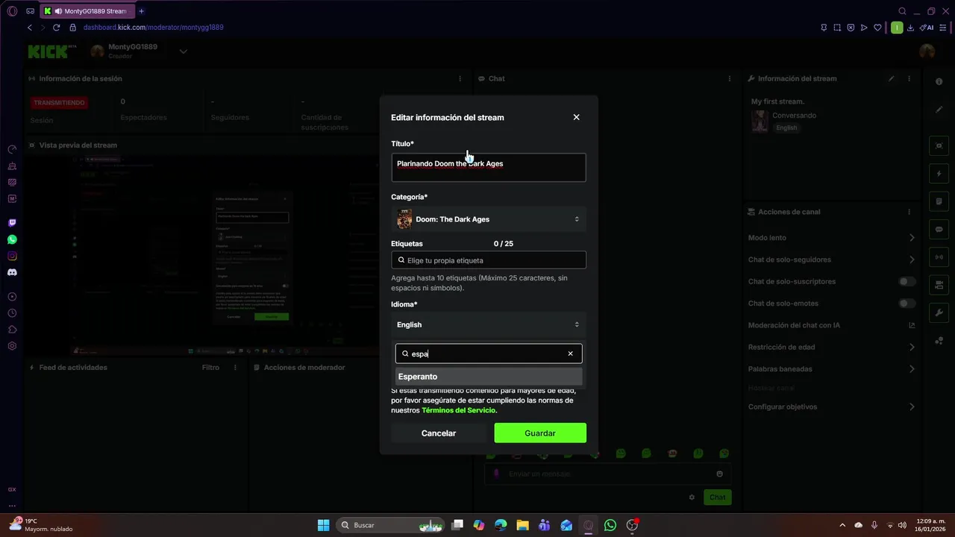Show hidden system tray icons
The image size is (955, 537).
click(x=842, y=525)
